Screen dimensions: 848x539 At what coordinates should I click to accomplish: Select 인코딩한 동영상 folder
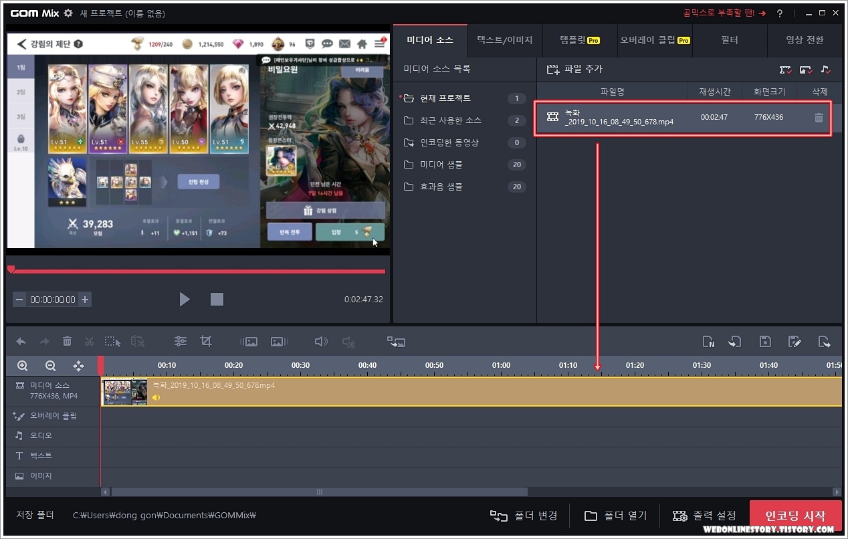(465, 142)
